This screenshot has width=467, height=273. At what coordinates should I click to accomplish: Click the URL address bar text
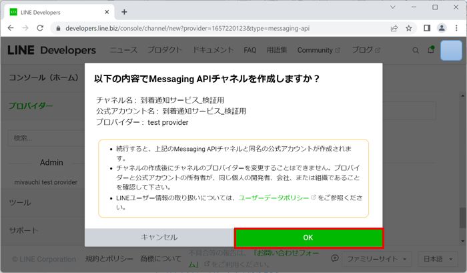click(x=187, y=28)
